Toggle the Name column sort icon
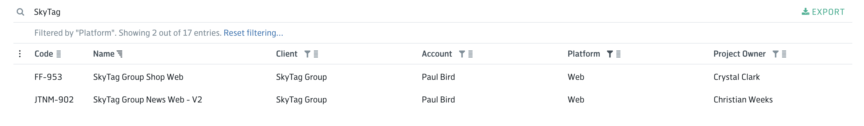 [120, 54]
